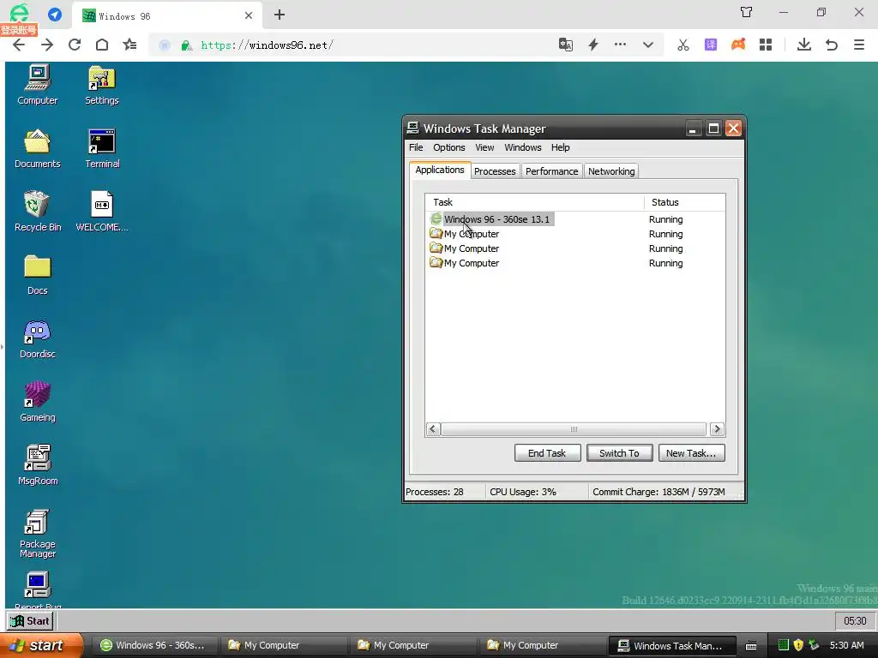
Task: Open a new browser tab
Action: click(x=280, y=15)
